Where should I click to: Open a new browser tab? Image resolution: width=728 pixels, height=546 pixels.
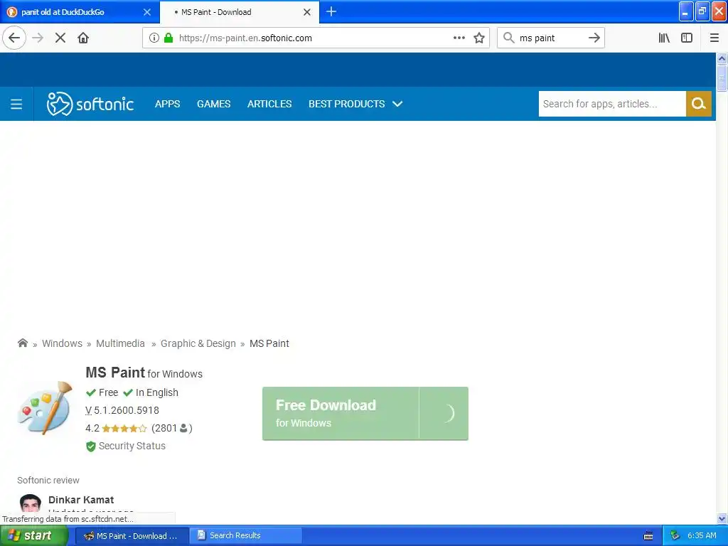[331, 11]
